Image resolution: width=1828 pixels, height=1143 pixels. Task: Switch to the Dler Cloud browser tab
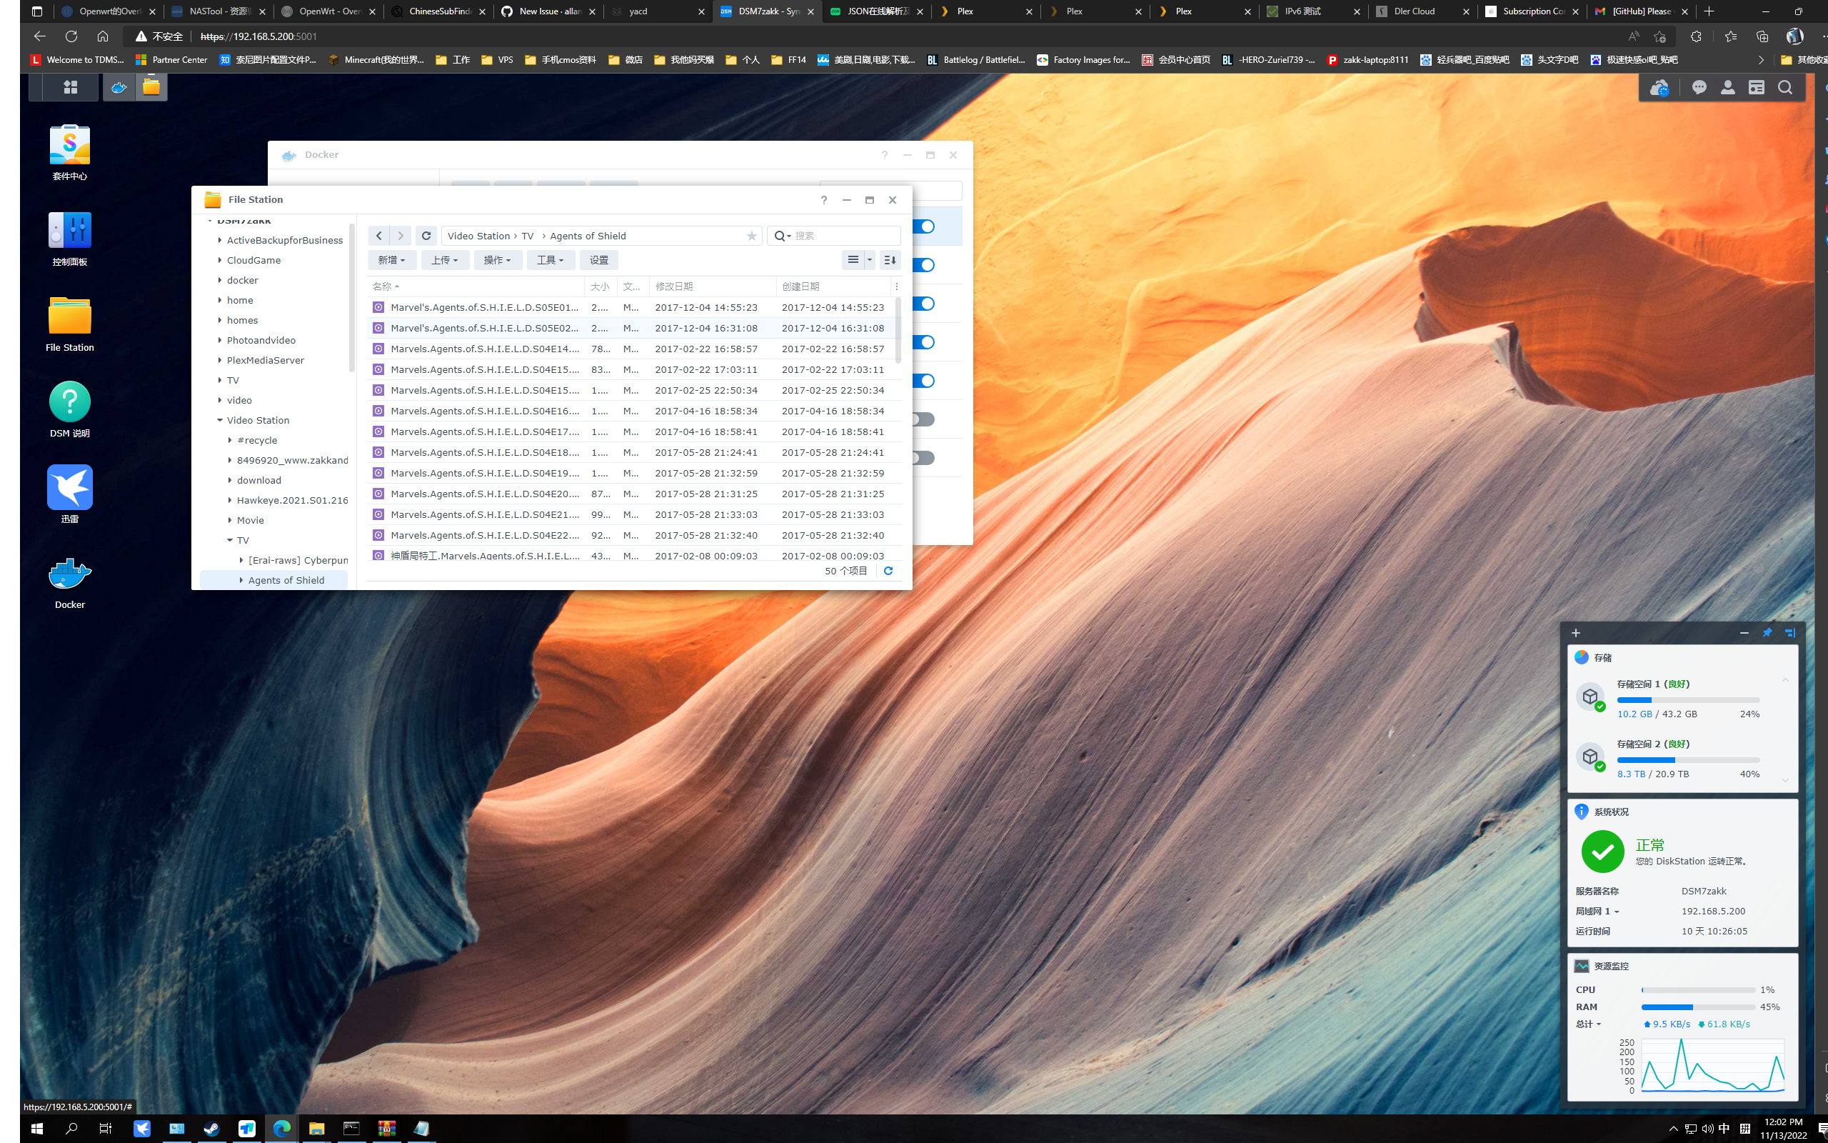point(1412,11)
